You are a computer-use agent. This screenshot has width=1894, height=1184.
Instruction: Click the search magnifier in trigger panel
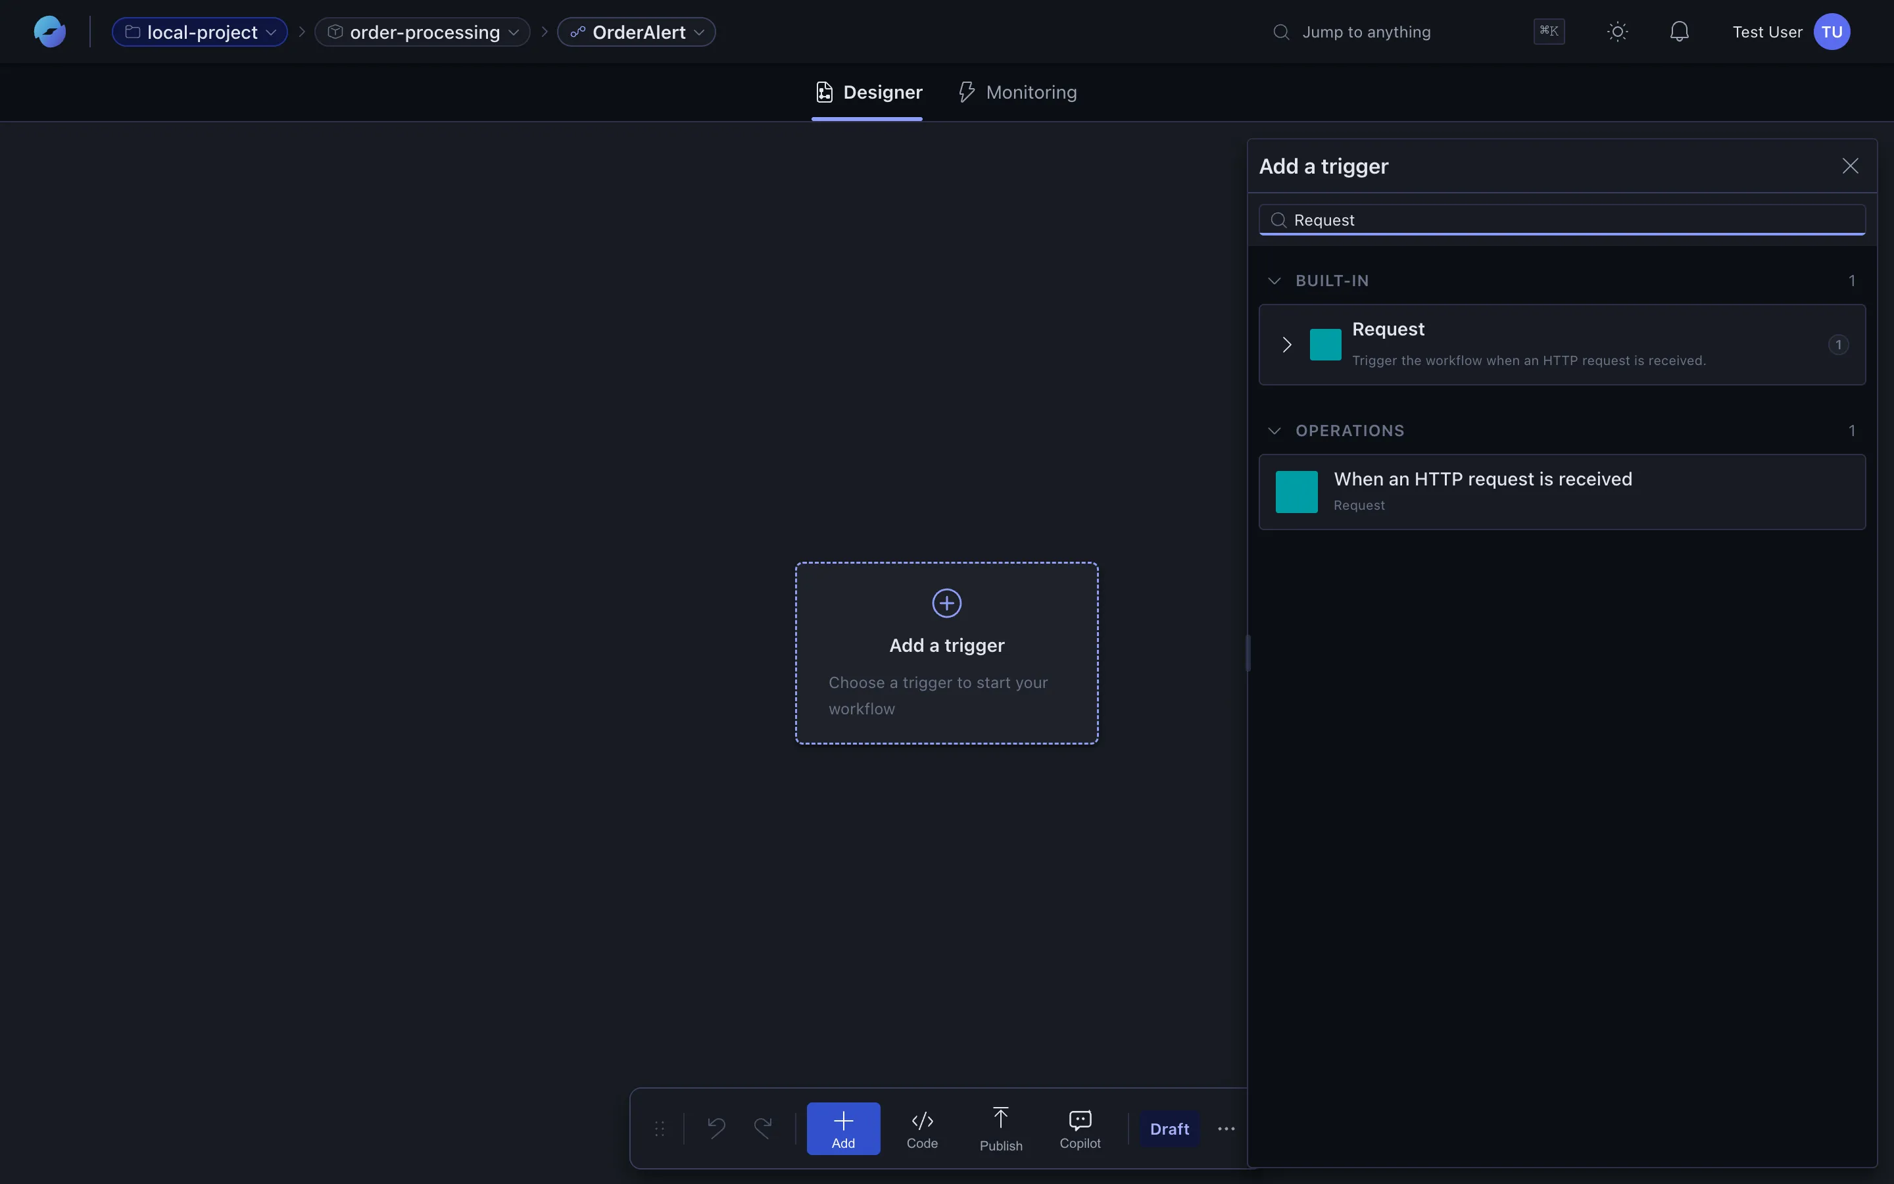tap(1278, 220)
